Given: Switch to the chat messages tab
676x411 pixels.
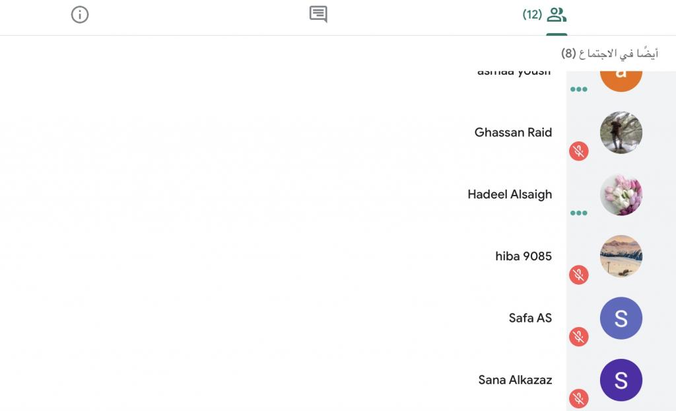Looking at the screenshot, I should 318,15.
